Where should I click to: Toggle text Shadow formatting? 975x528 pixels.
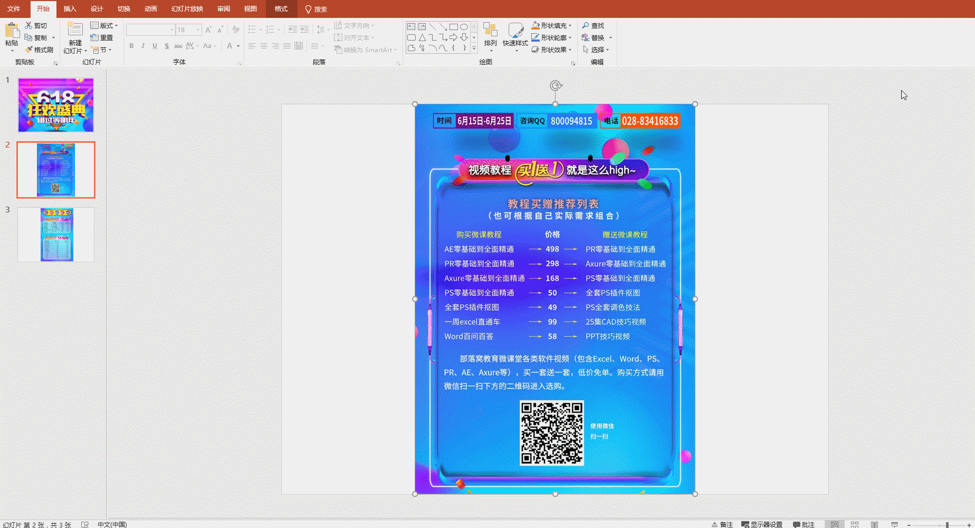pos(167,46)
